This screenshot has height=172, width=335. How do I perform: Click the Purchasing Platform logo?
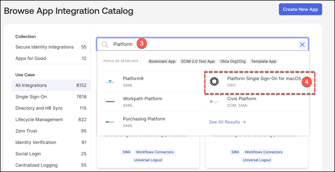click(110, 122)
